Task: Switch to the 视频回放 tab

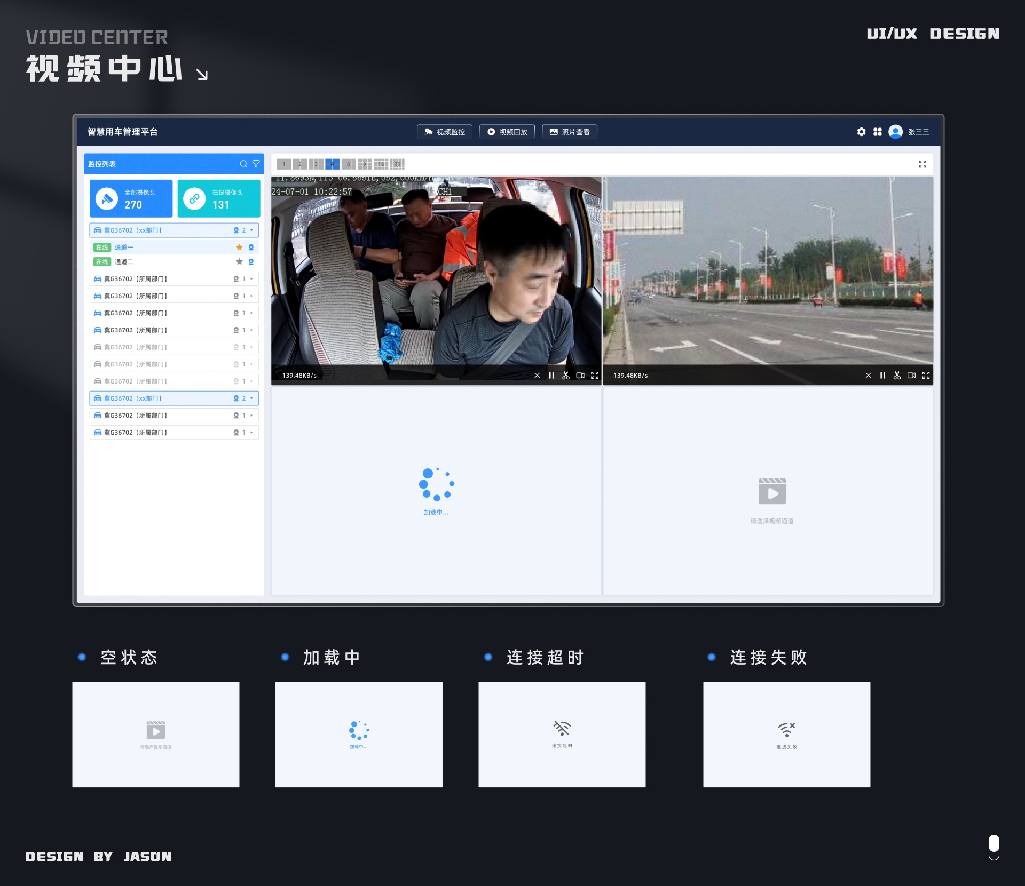Action: pos(507,132)
